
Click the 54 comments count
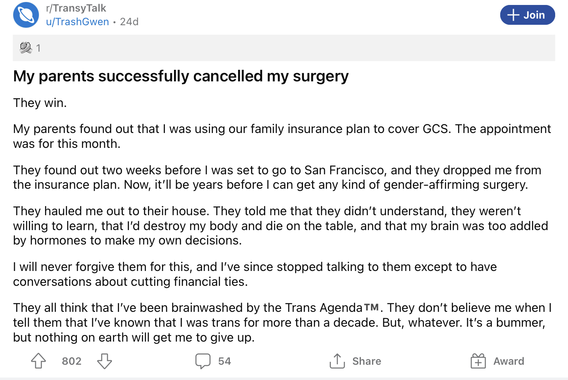225,361
